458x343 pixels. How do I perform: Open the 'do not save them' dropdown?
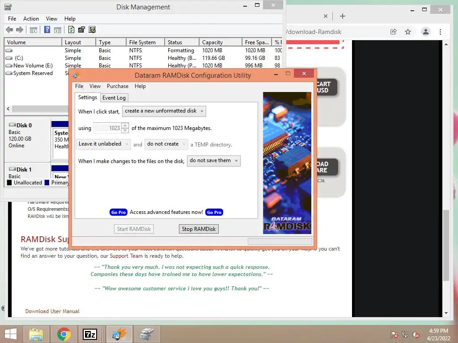tap(213, 161)
